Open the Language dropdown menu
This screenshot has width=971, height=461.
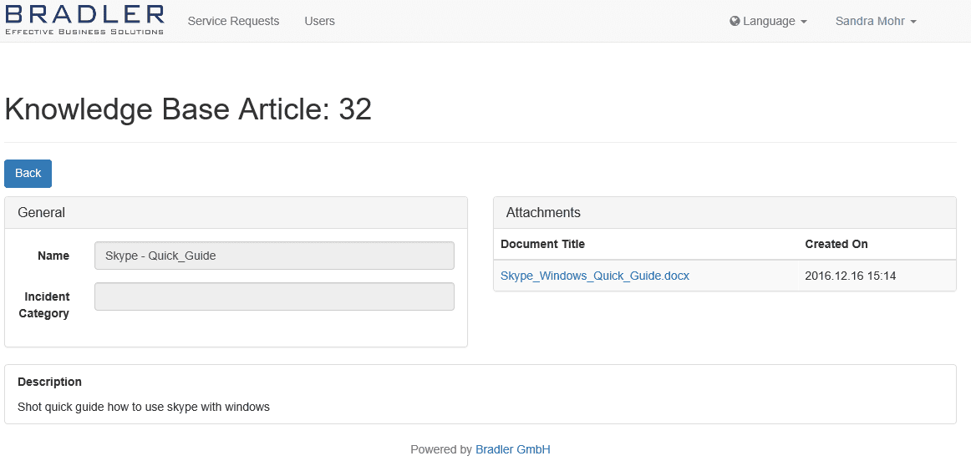coord(769,21)
